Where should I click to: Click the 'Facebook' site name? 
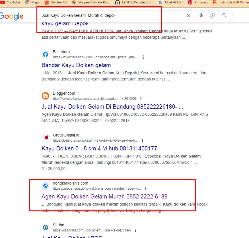(62, 52)
